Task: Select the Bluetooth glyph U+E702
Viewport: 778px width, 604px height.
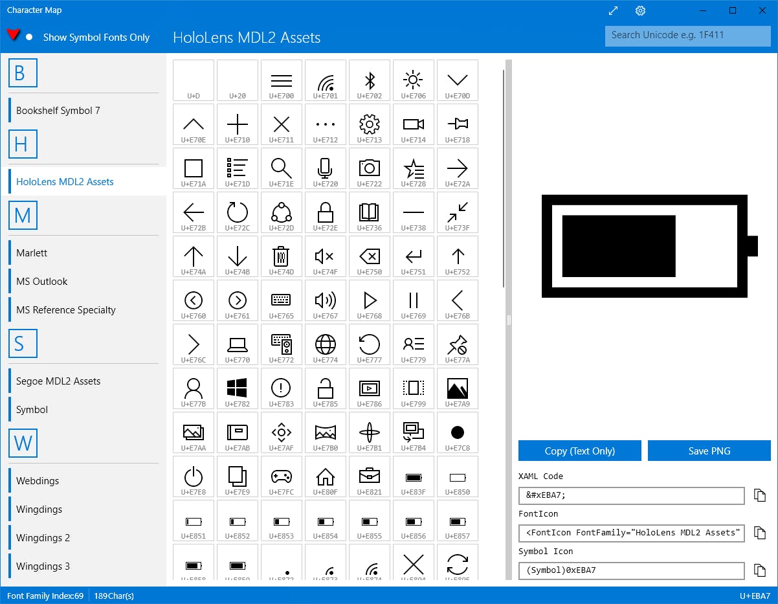Action: pos(370,80)
